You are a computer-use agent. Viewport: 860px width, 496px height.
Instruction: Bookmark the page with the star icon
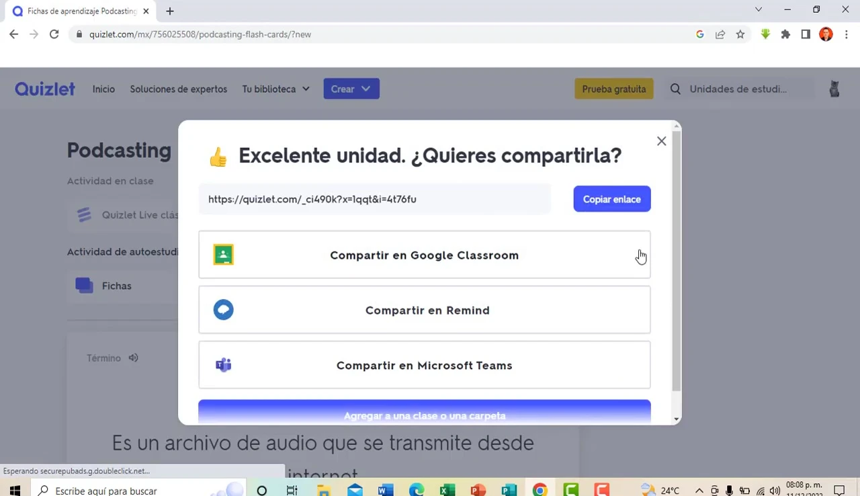point(740,34)
